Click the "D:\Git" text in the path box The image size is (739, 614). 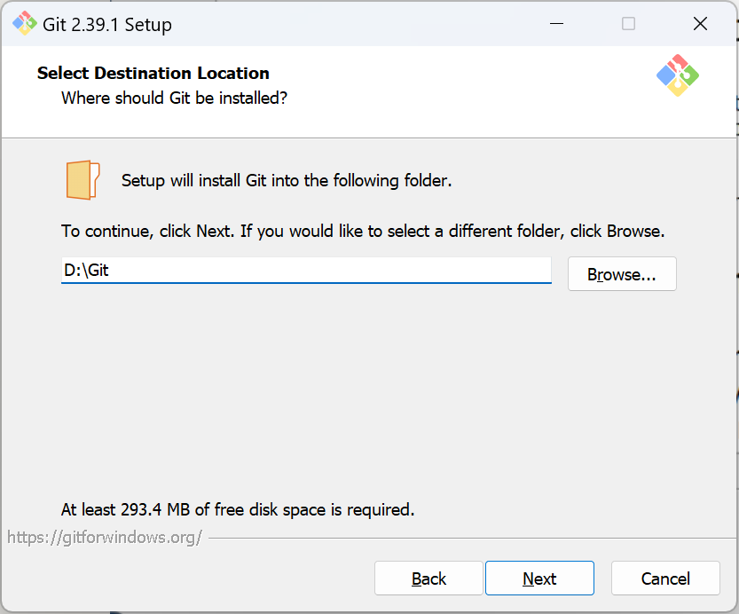[x=86, y=270]
